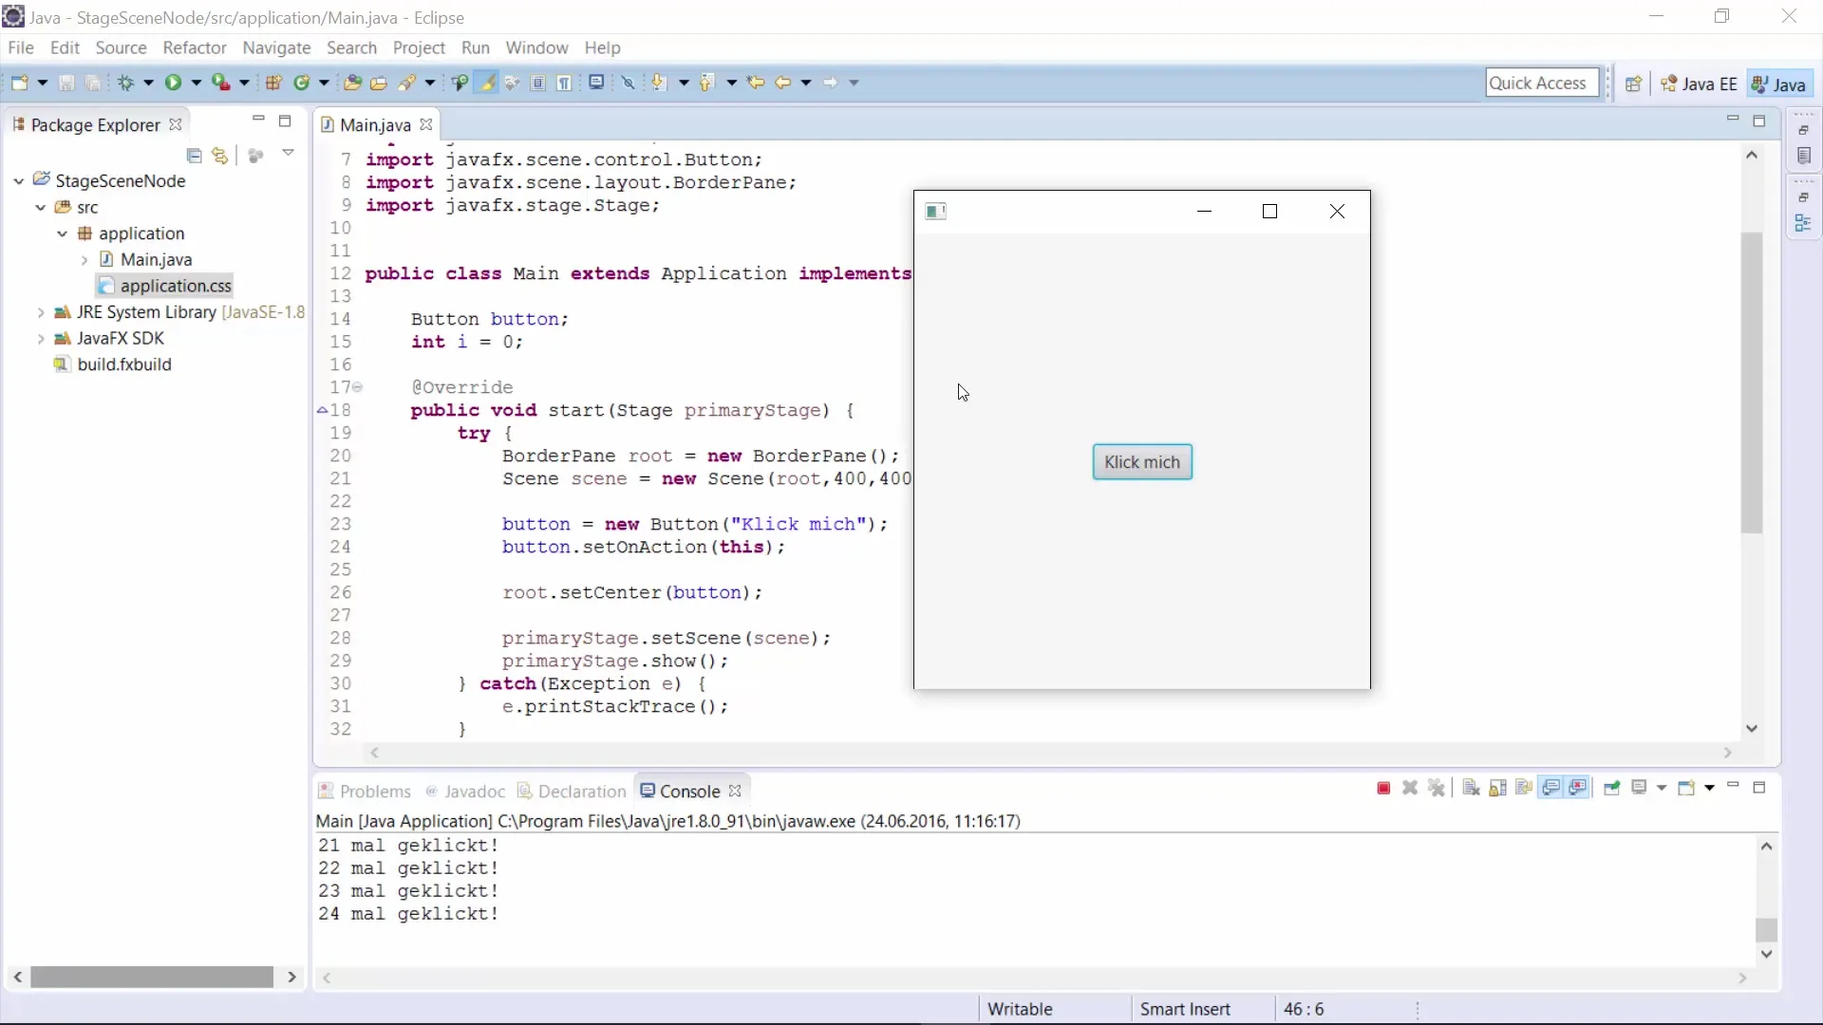Open Package Explorer View Menu triangle

point(288,153)
